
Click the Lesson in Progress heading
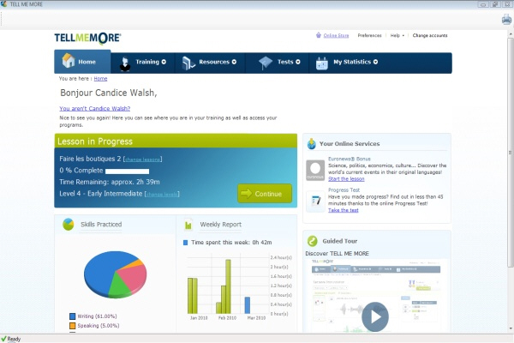pos(95,141)
